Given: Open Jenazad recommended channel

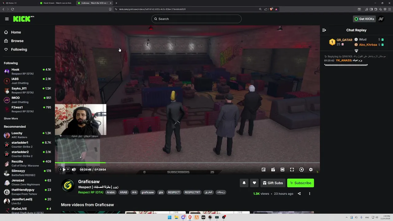Looking at the screenshot, I should pyautogui.click(x=27, y=182).
